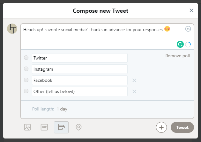Close the Compose new Tweet dialog
Viewport: 201px width, 142px height.
[191, 11]
